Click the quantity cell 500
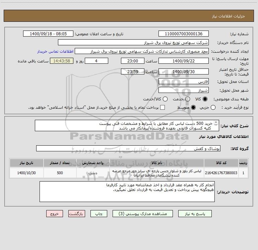This screenshot has height=250, width=258. click(60, 173)
